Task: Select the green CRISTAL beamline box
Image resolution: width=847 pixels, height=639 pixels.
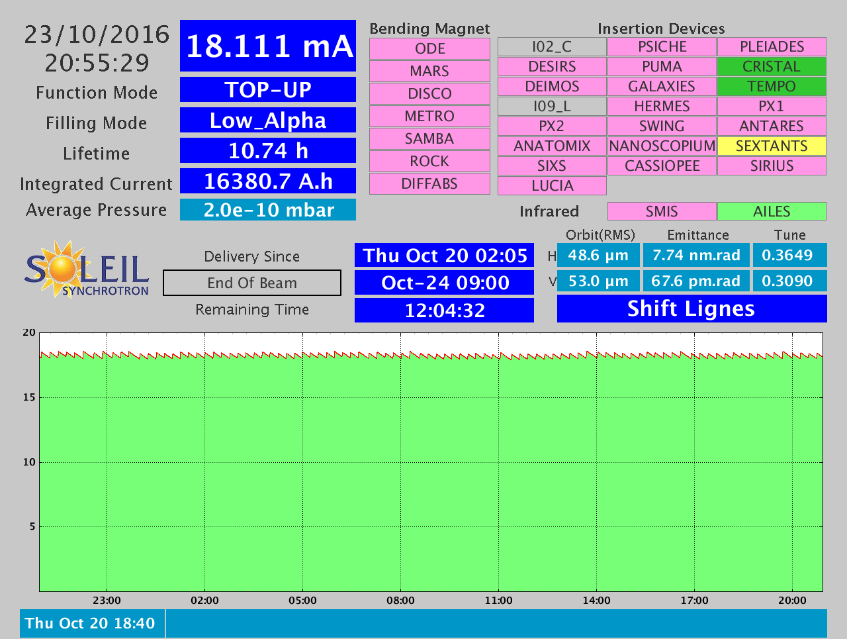Action: coord(772,67)
